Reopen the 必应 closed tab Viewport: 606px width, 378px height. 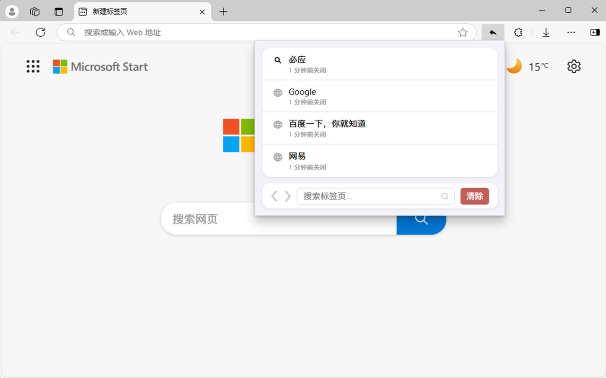tap(380, 64)
